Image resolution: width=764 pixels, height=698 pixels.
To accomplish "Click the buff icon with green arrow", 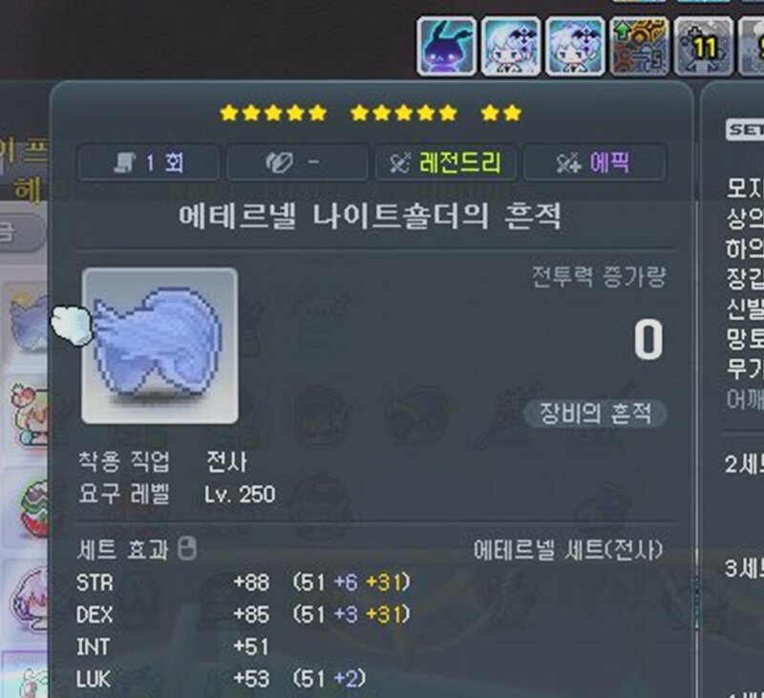I will (639, 47).
